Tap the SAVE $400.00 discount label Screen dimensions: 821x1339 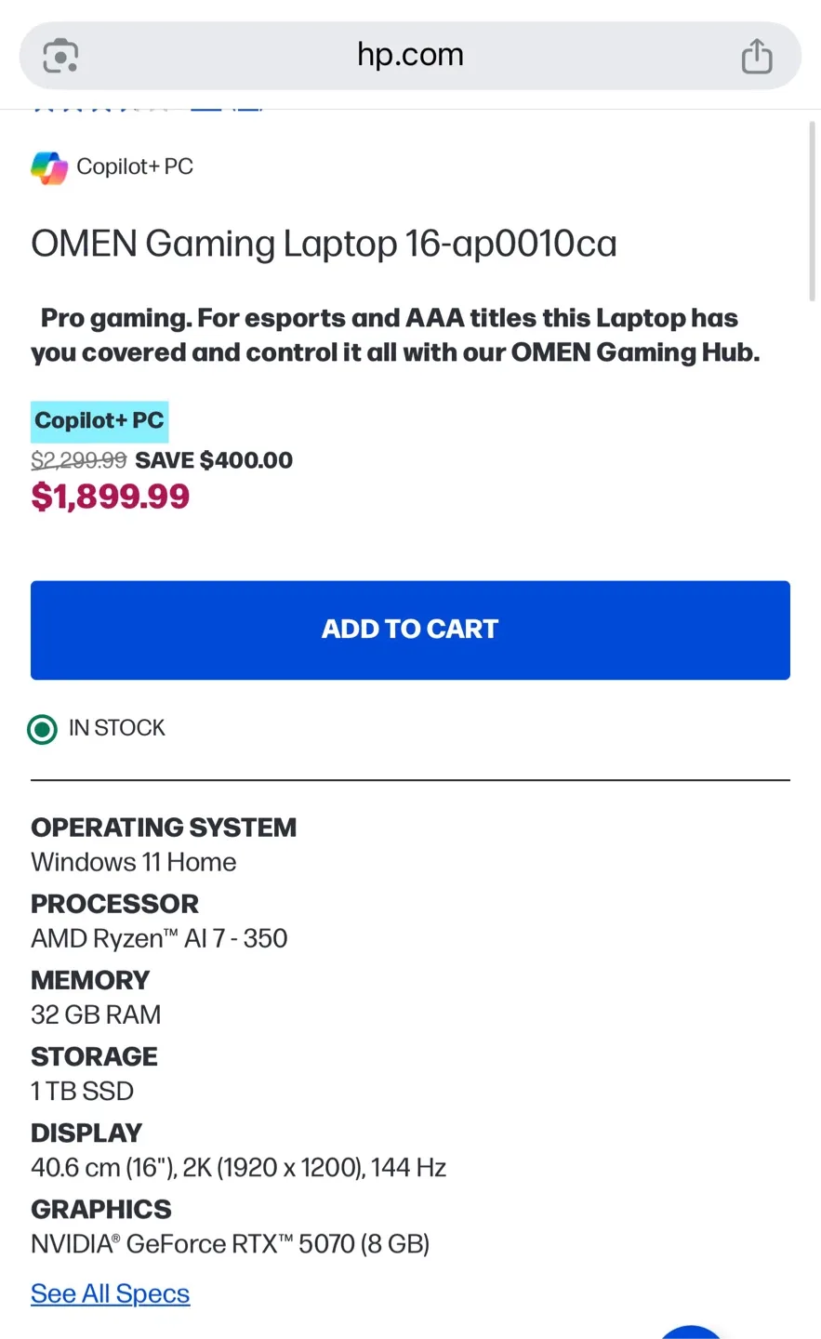point(213,459)
